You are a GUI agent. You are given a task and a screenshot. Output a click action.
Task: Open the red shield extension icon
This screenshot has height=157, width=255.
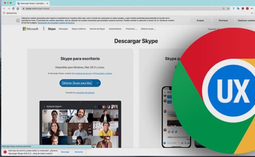[x=243, y=8]
